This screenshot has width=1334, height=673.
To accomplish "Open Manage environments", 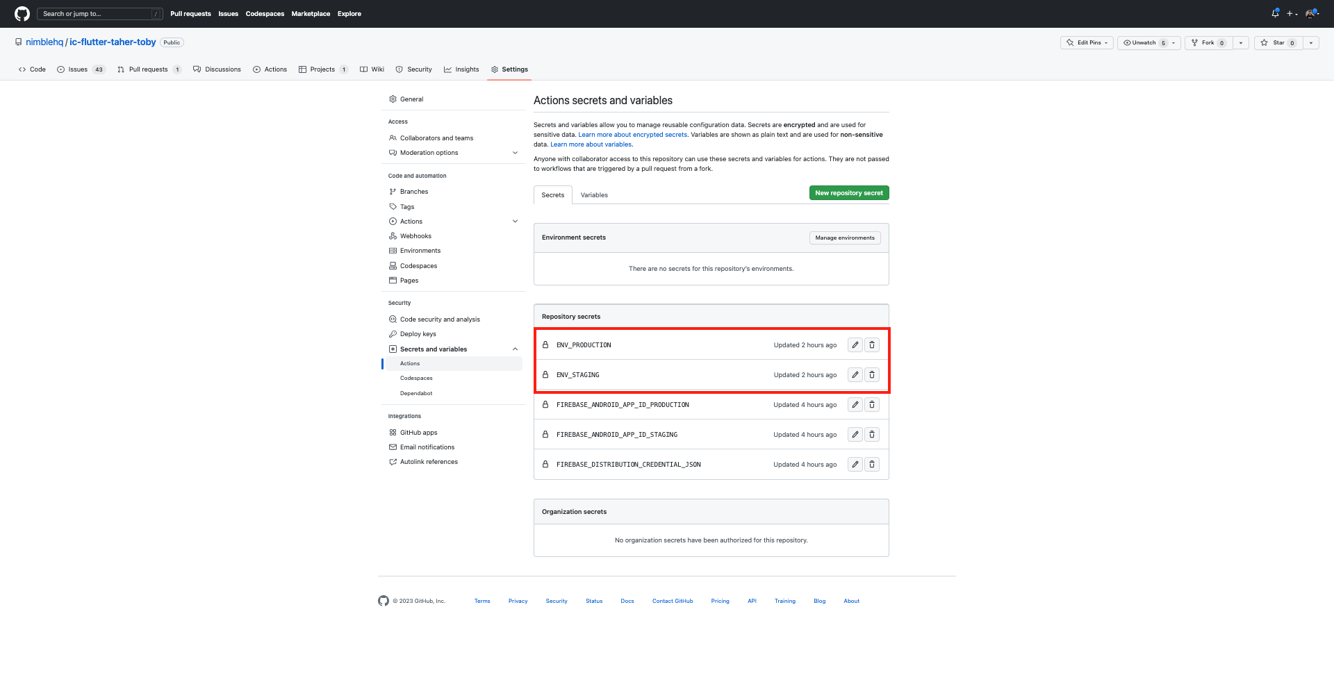I will coord(845,237).
